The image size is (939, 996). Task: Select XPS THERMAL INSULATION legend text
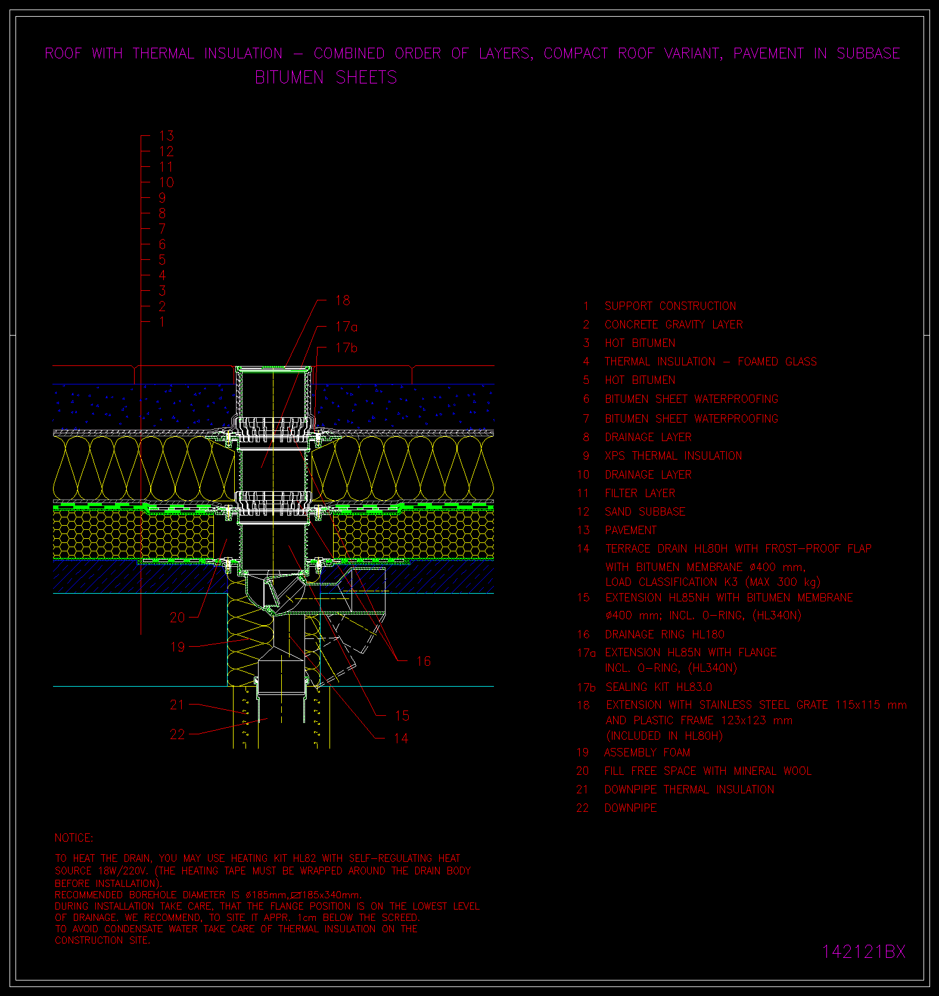click(673, 456)
